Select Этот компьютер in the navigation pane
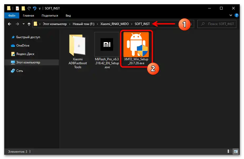 click(32, 62)
